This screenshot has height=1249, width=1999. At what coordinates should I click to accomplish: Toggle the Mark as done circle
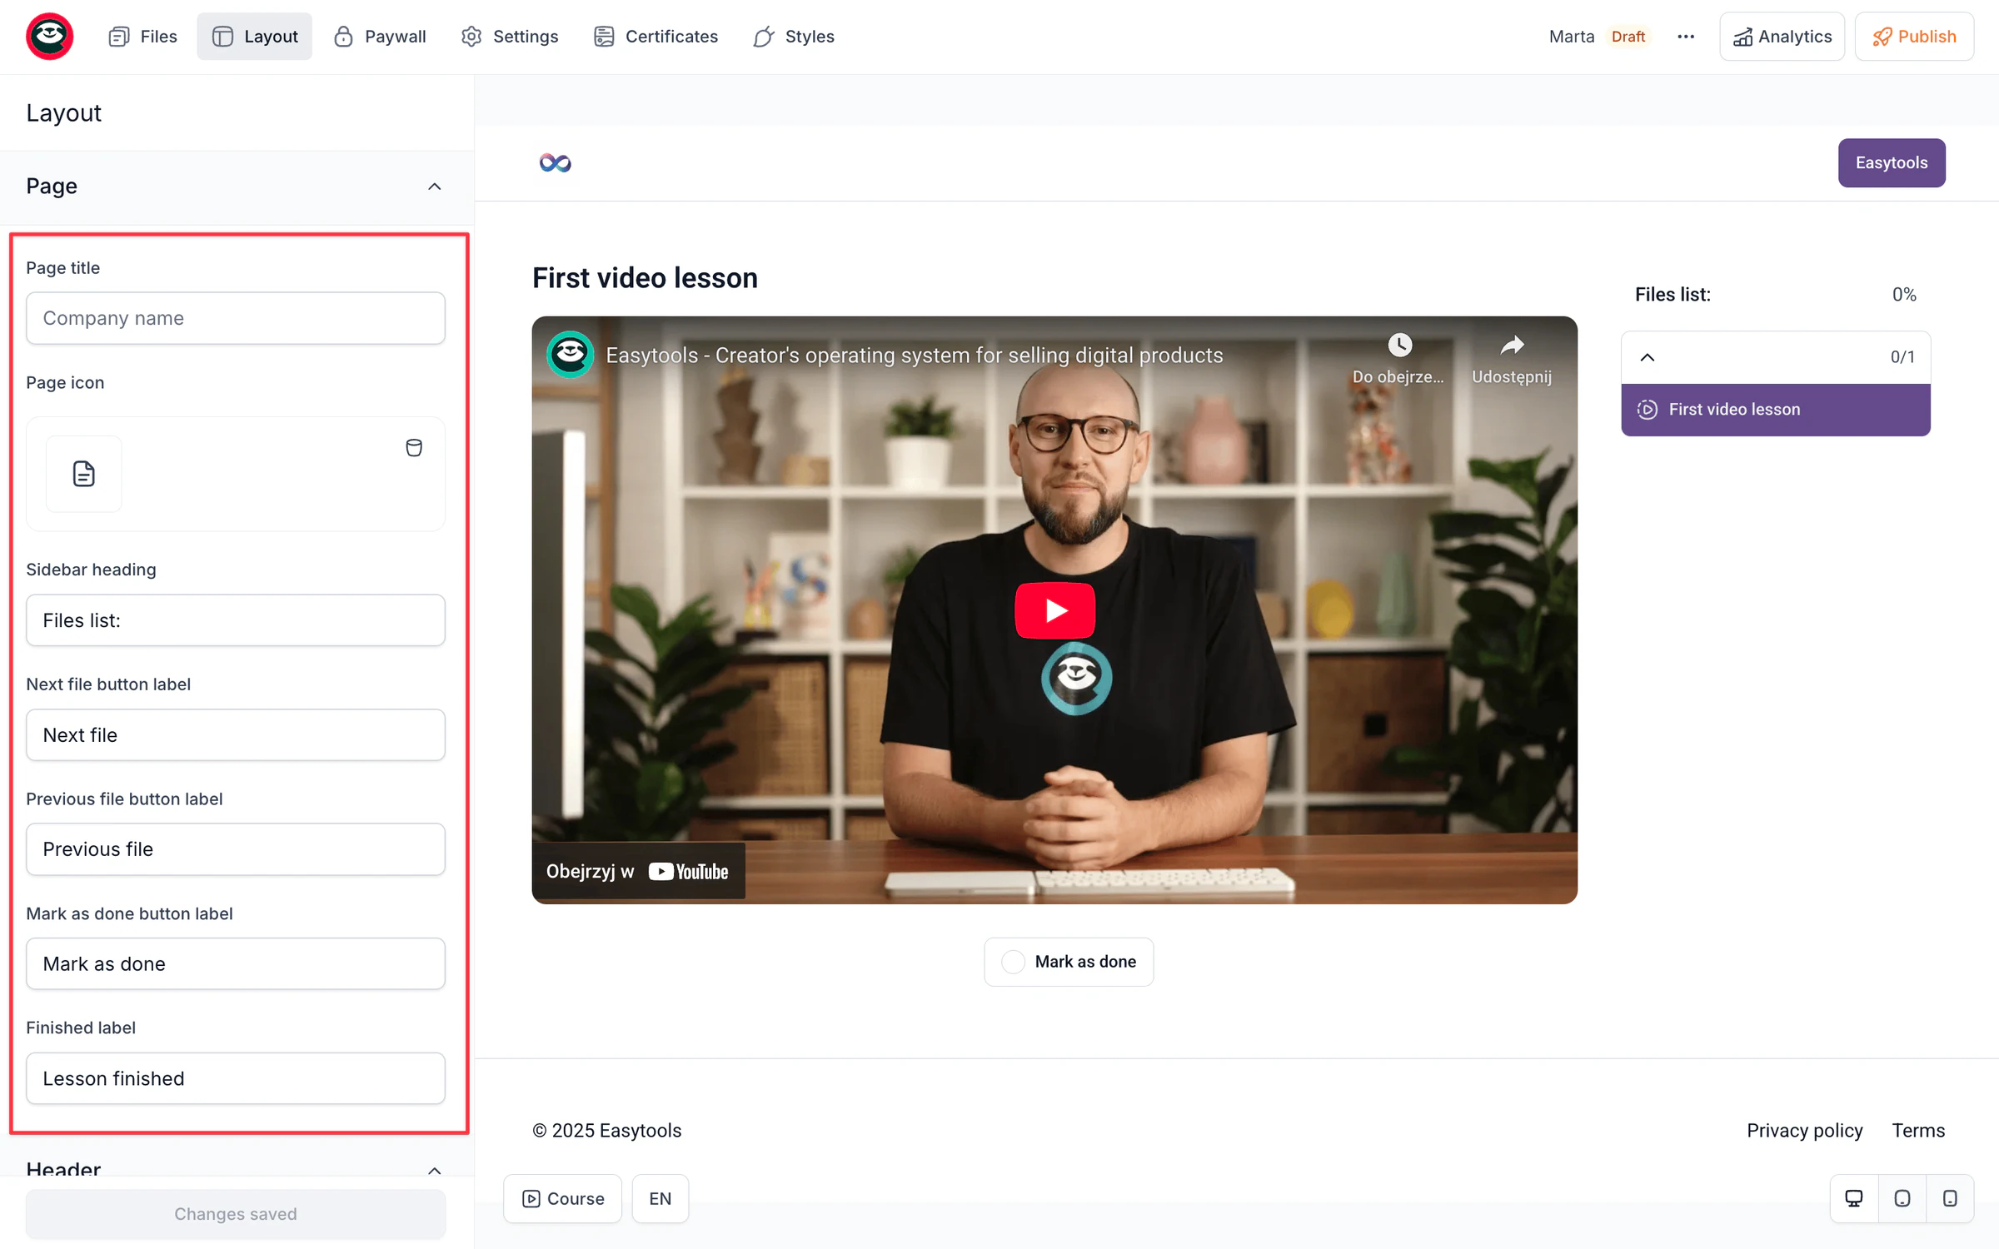tap(1013, 962)
